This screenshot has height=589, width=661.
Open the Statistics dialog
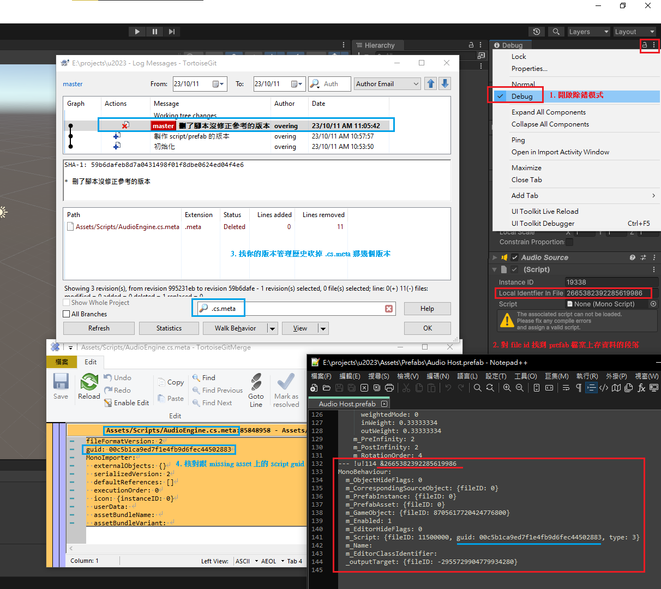click(169, 328)
